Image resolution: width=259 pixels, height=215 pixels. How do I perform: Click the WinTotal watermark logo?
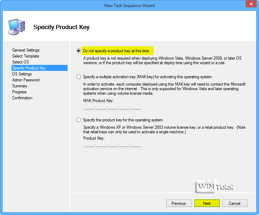pos(214,187)
